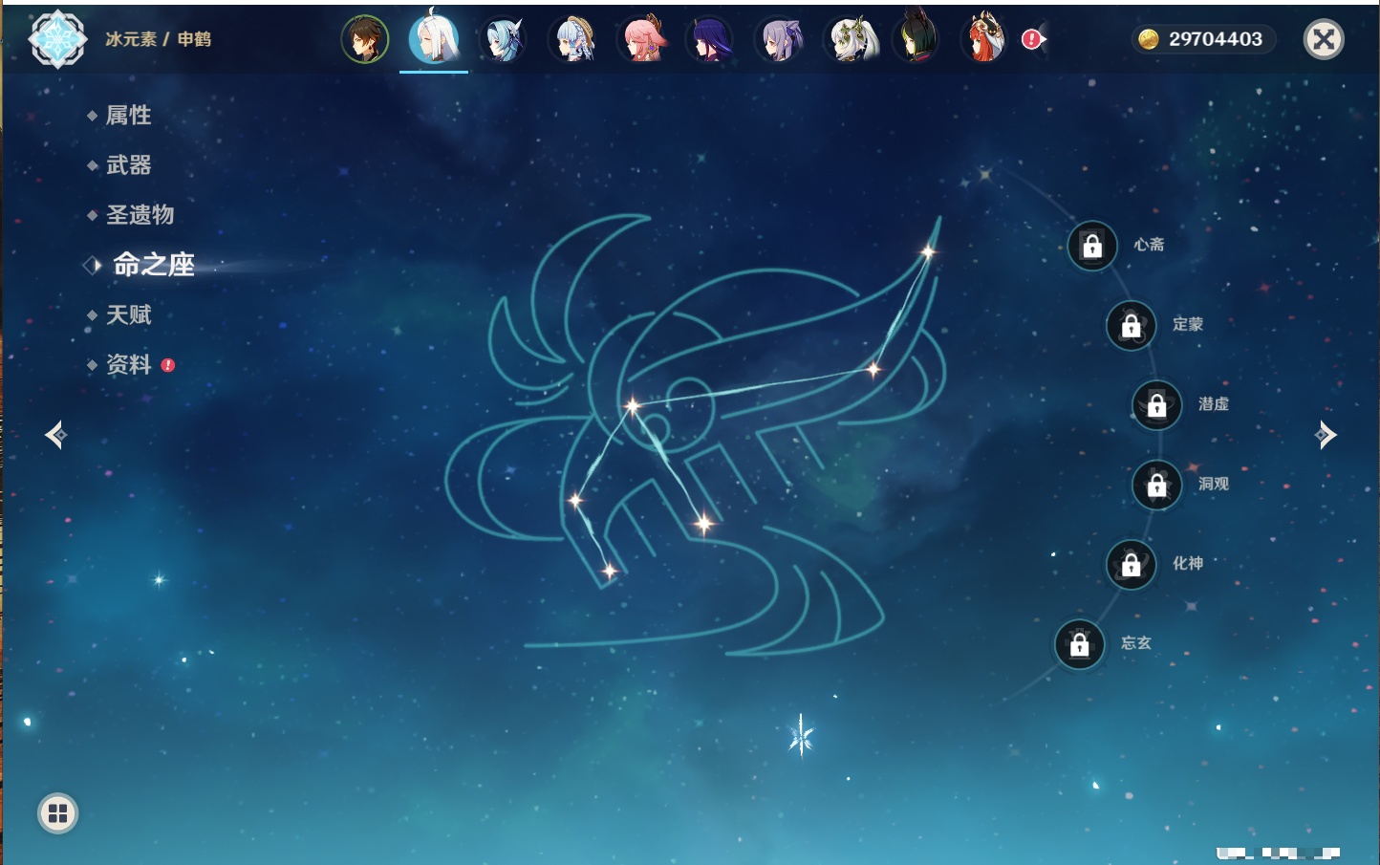
Task: Go to next character with right arrow
Action: (1326, 435)
